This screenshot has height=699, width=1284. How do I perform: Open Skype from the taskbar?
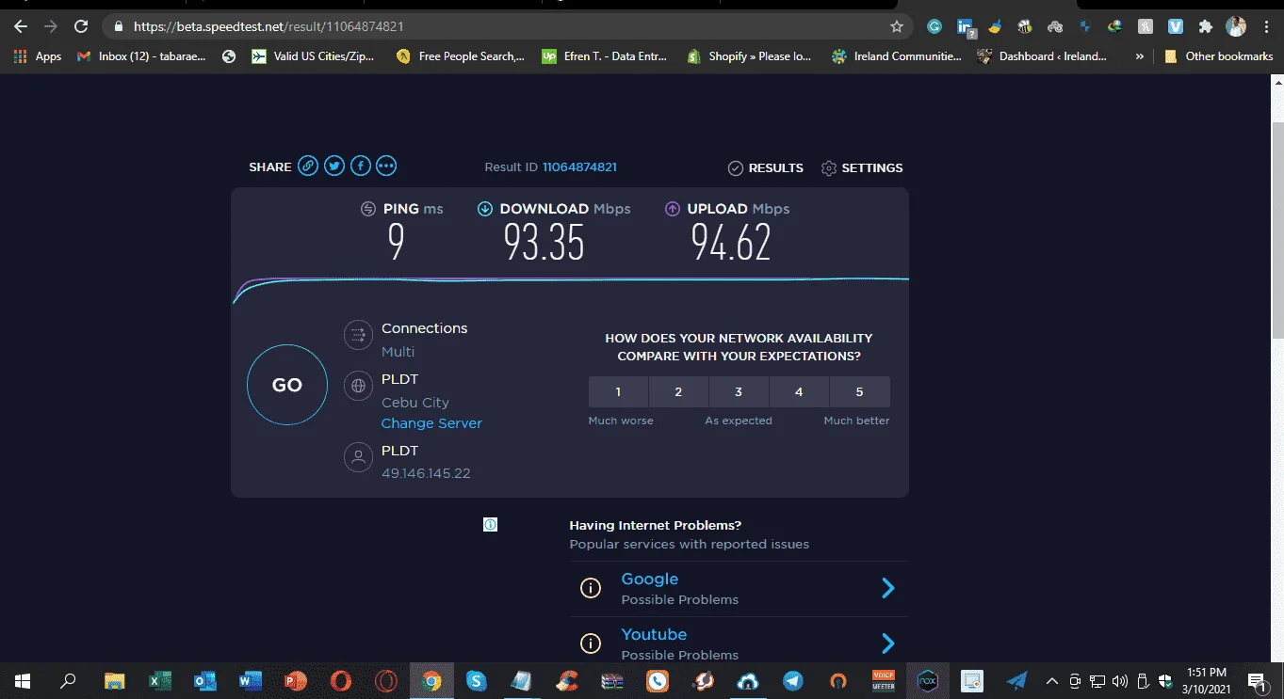point(477,680)
